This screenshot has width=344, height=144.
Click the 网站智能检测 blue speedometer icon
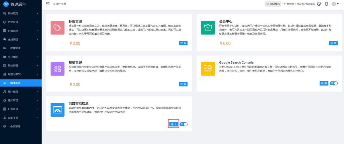57,110
